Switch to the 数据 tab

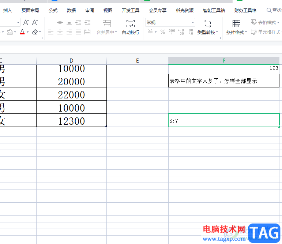point(71,11)
